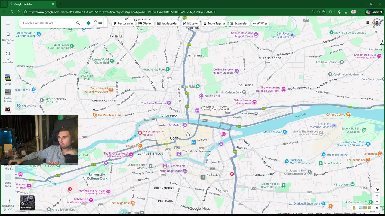Select The River Lee Hotel pin
Viewport: 385px width, 216px height.
coord(131,154)
